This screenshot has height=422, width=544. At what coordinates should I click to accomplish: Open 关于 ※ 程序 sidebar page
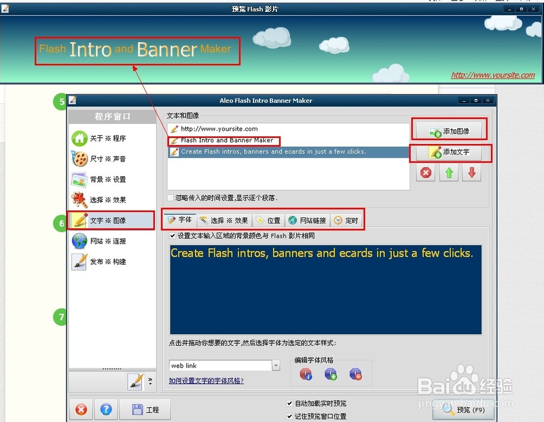pyautogui.click(x=112, y=138)
